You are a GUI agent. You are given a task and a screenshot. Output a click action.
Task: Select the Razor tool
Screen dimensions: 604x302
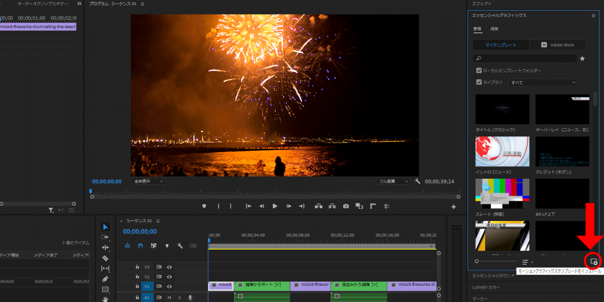point(105,258)
